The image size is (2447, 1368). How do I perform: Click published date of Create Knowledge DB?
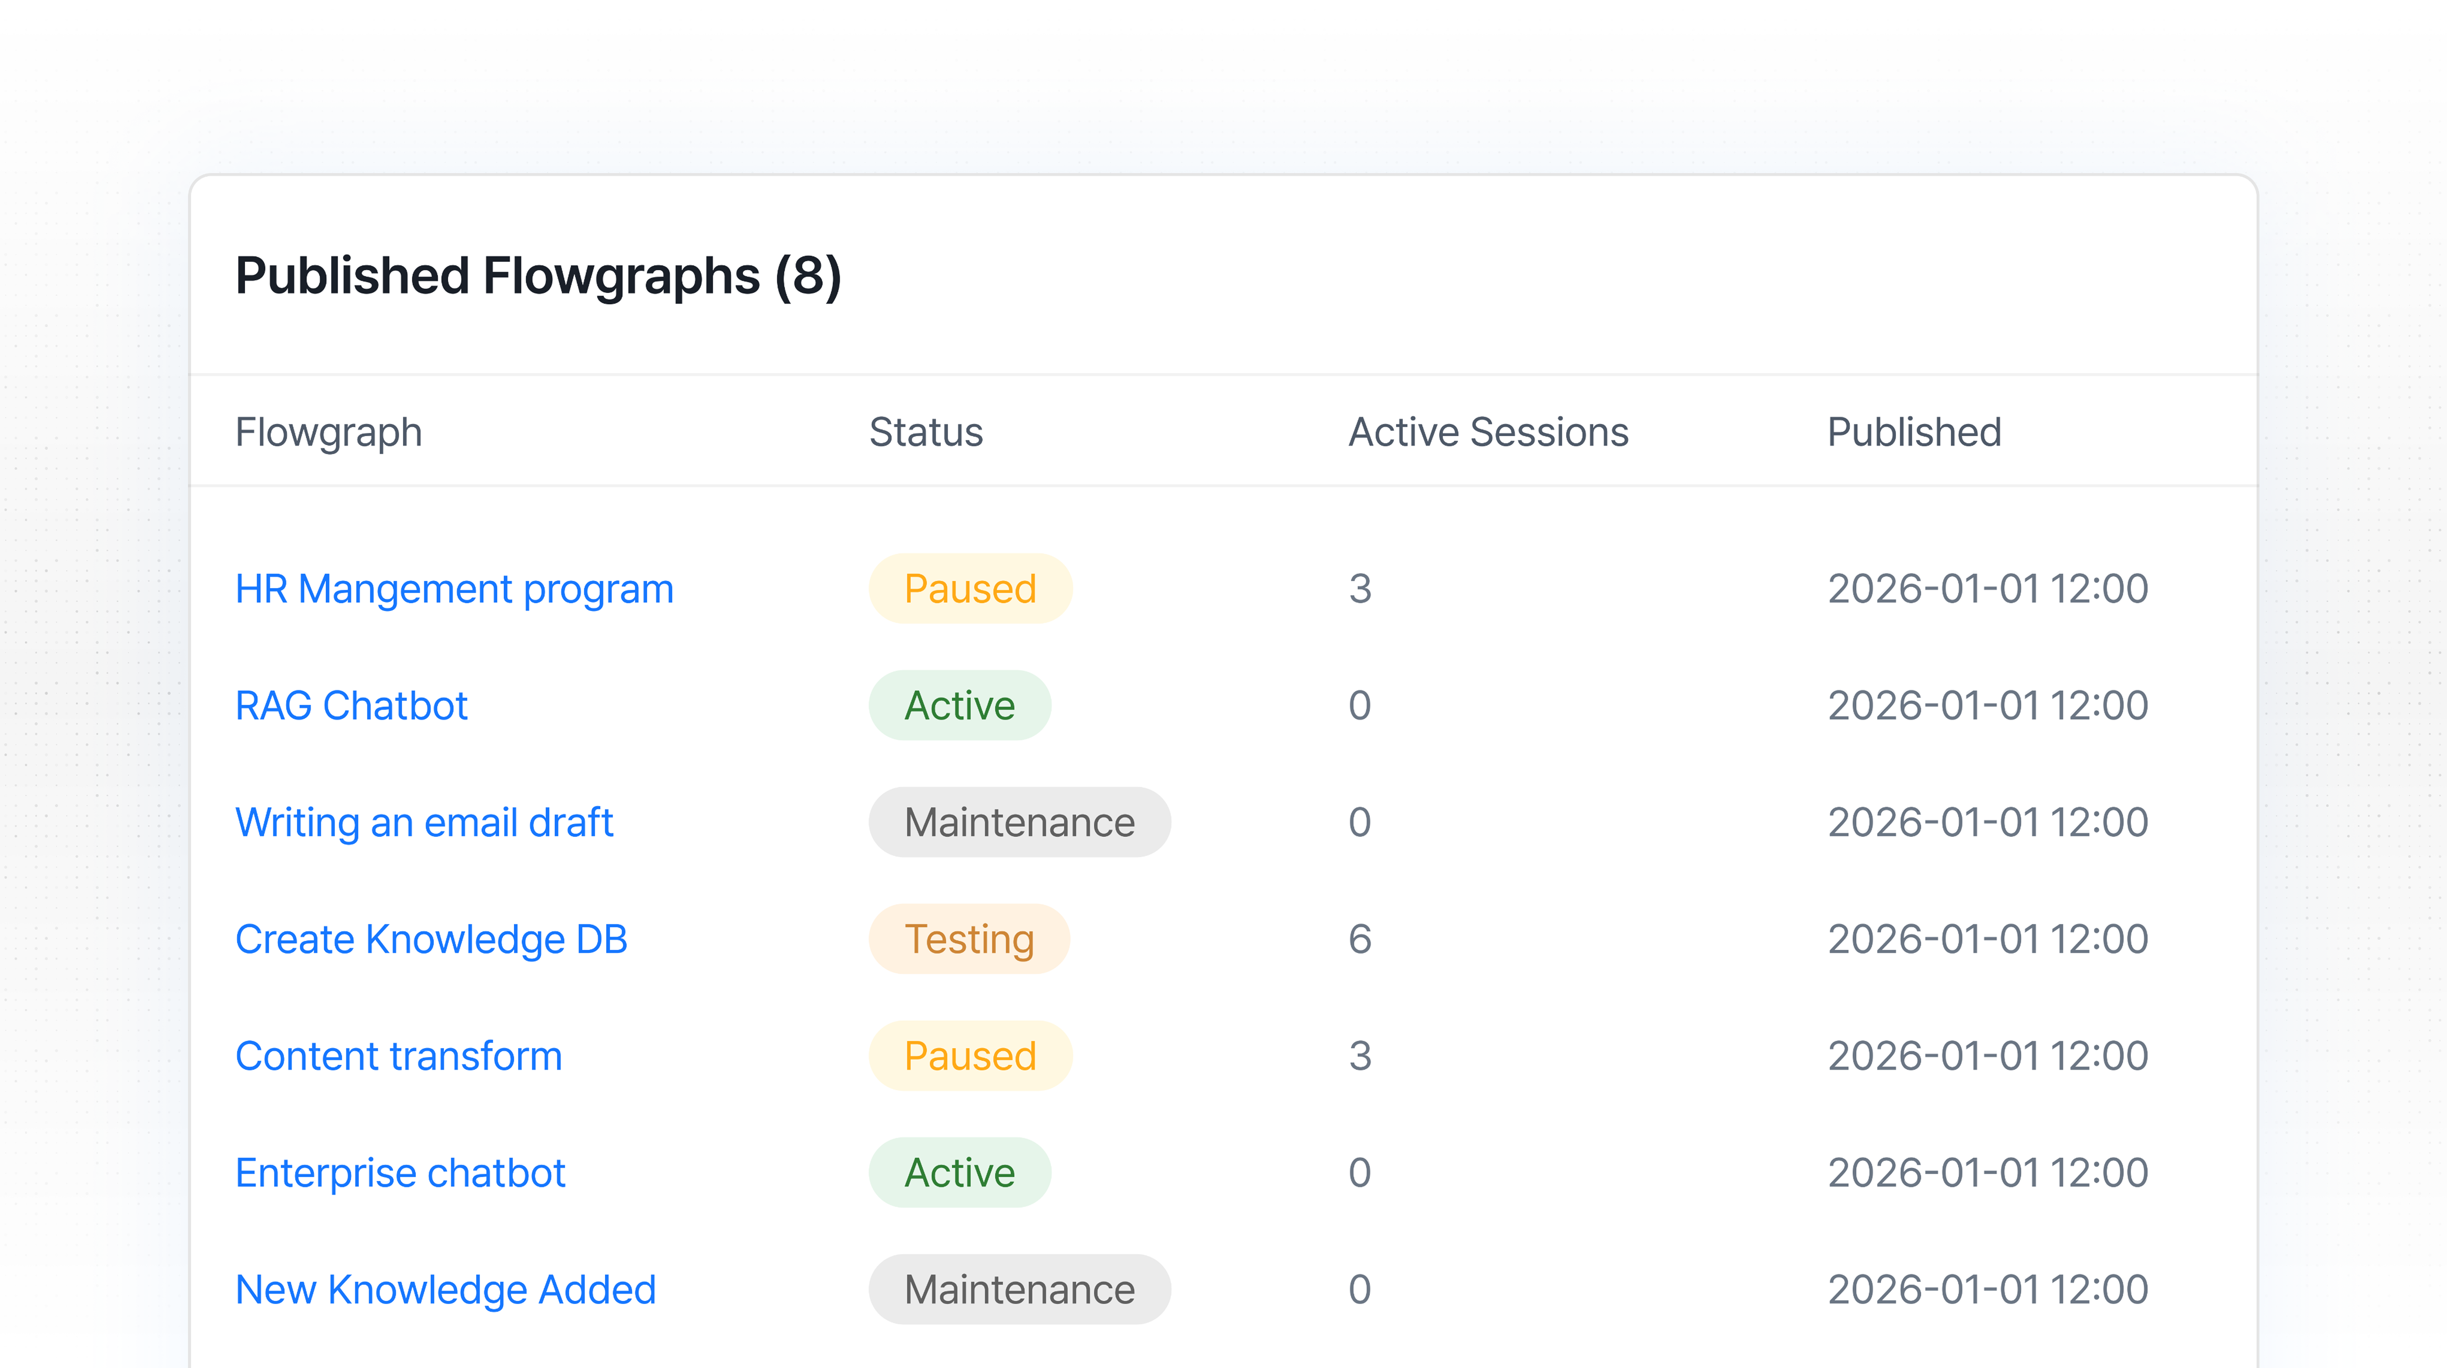[x=1988, y=939]
